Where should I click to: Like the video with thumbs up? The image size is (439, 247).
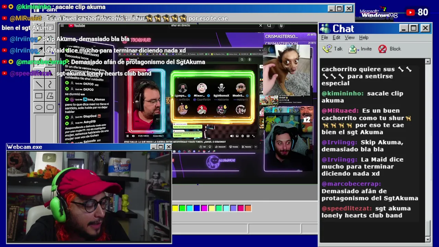(203, 147)
